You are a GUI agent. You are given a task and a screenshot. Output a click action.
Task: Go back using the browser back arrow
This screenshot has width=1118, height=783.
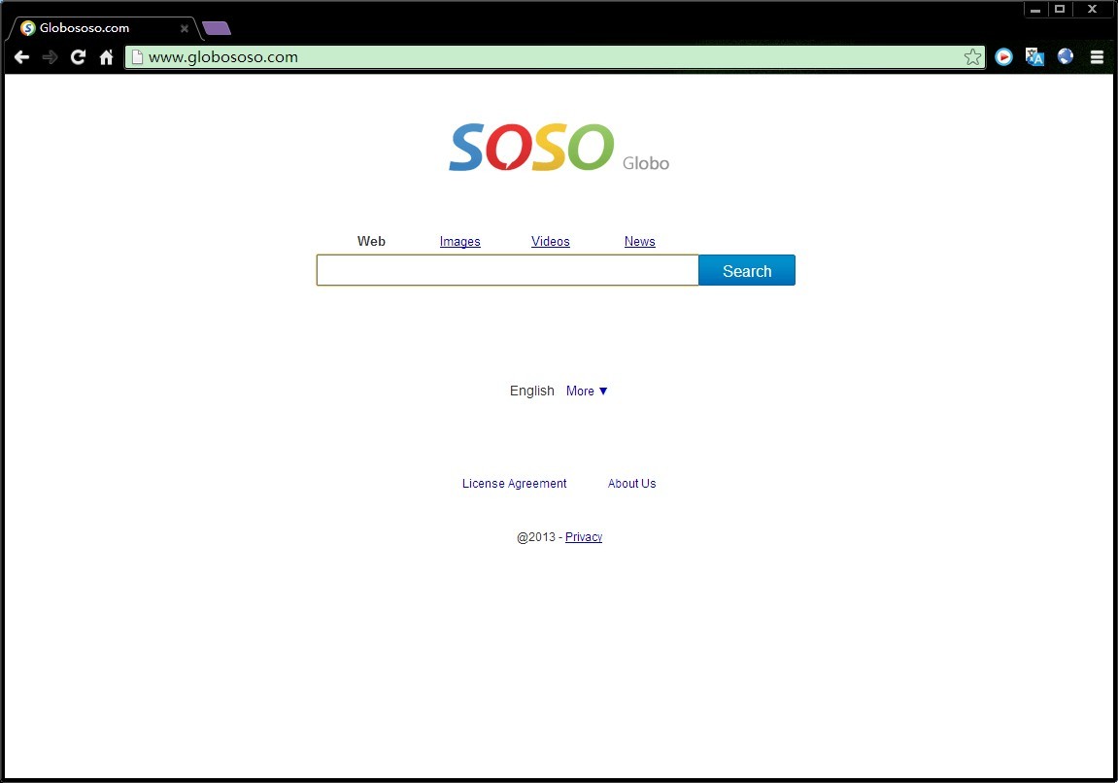tap(21, 57)
